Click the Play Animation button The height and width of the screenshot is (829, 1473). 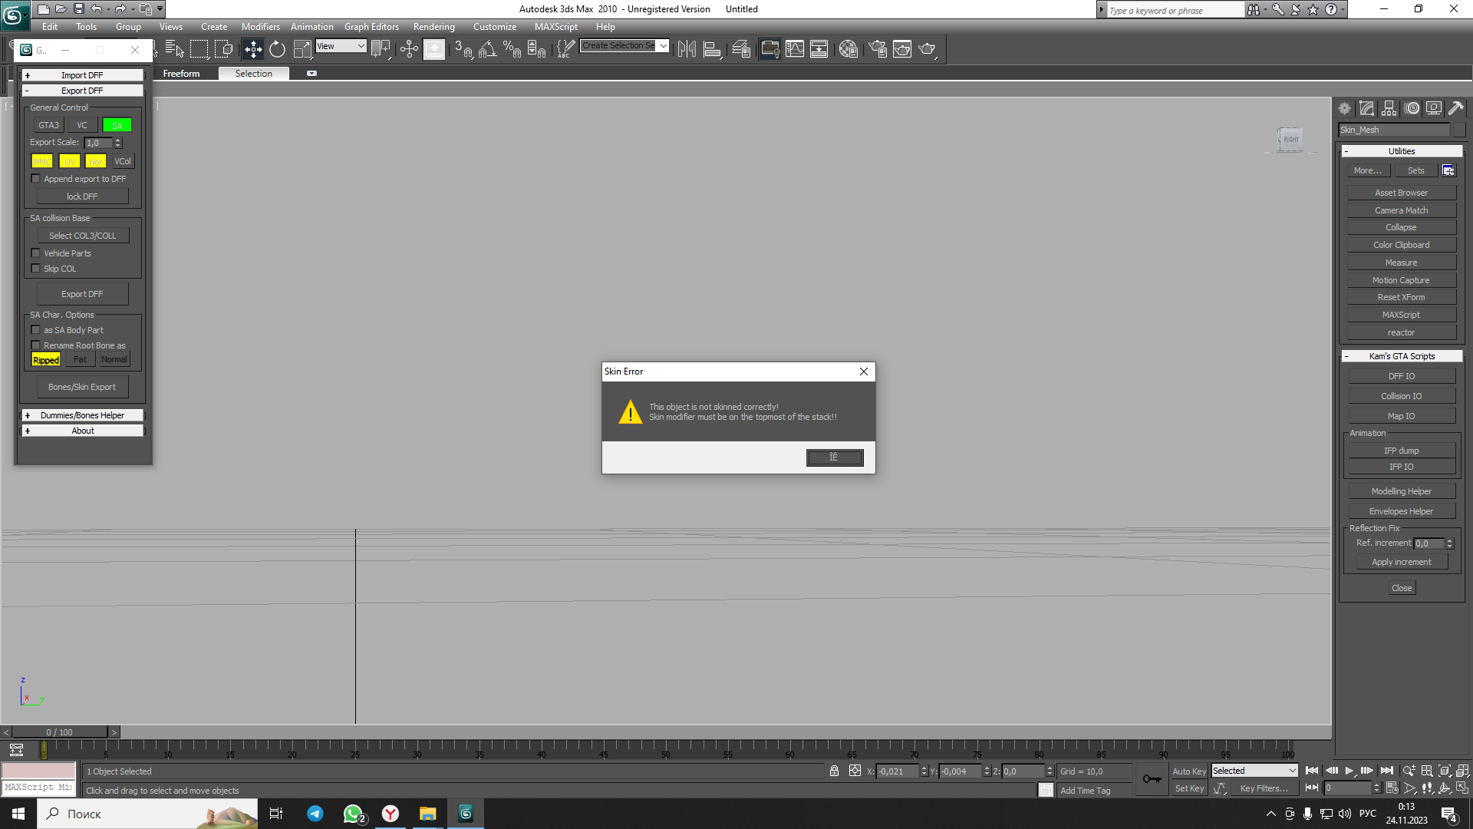pyautogui.click(x=1349, y=771)
